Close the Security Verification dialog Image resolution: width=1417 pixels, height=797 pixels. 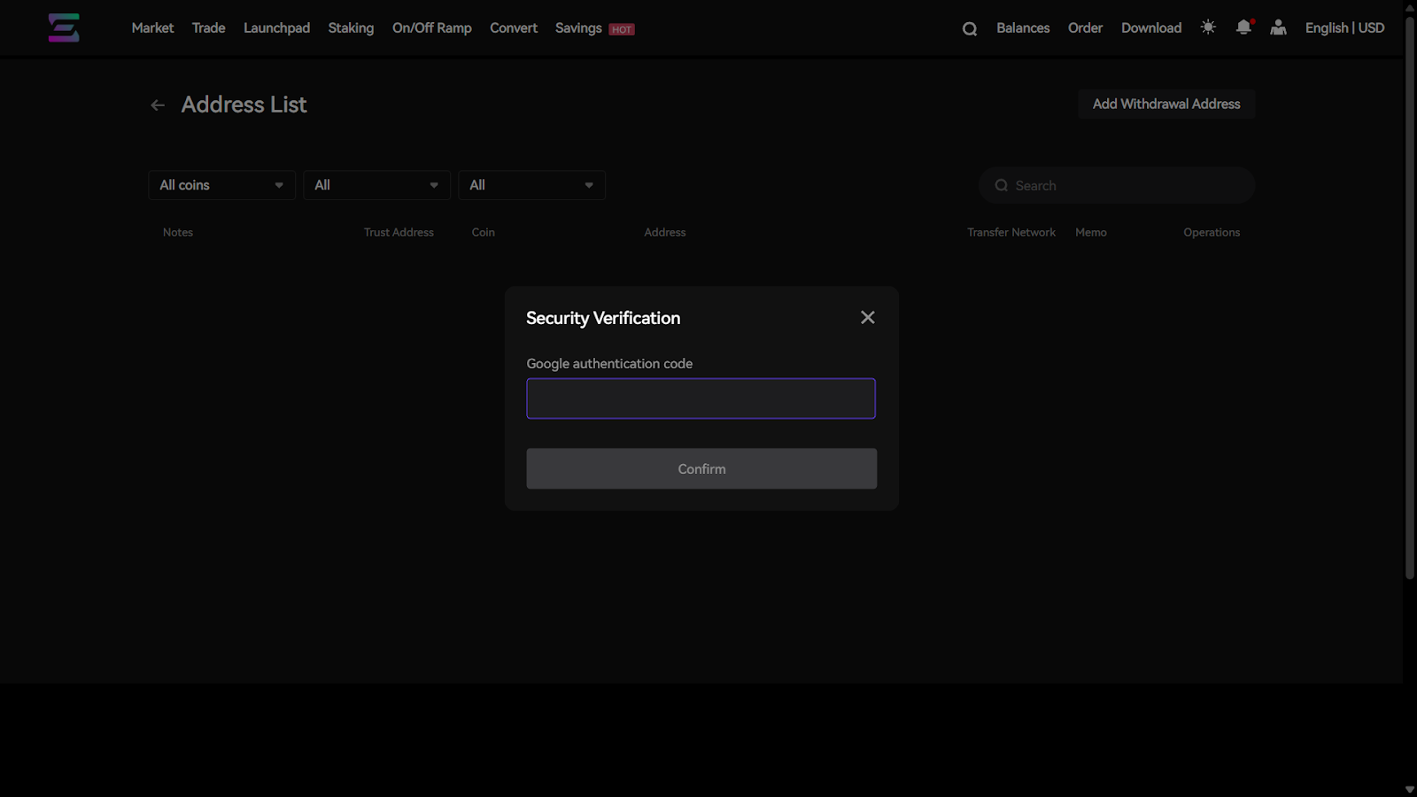[x=867, y=318]
